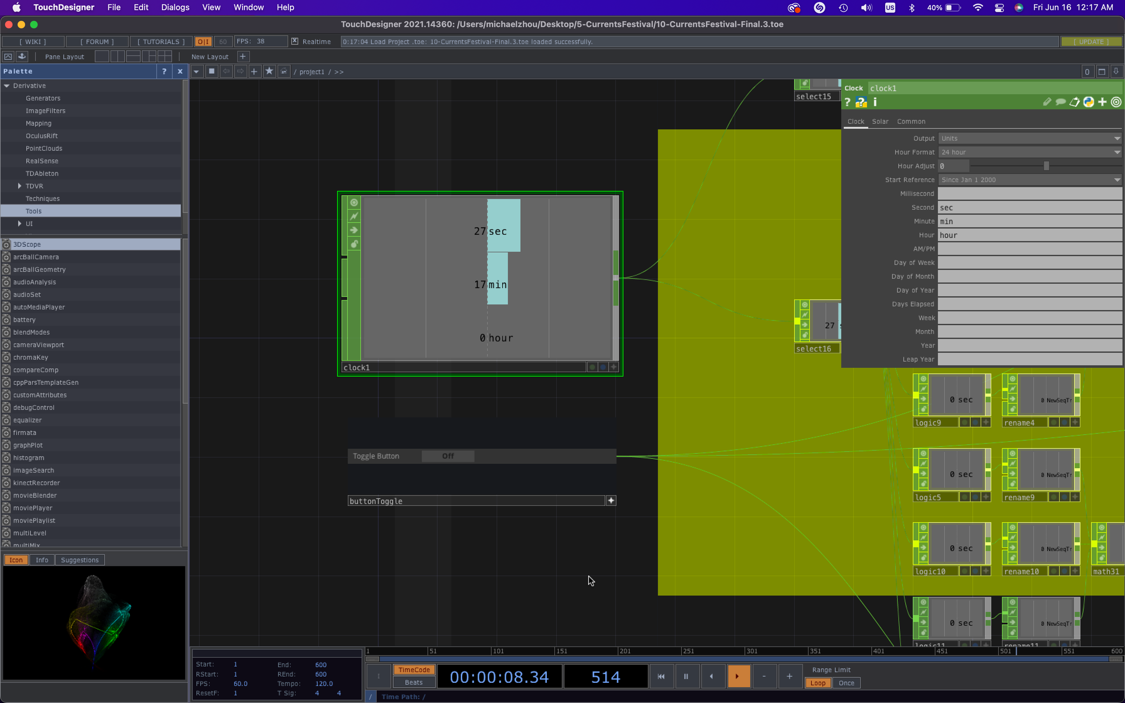
Task: Click the bookmark star icon in path bar
Action: [269, 72]
